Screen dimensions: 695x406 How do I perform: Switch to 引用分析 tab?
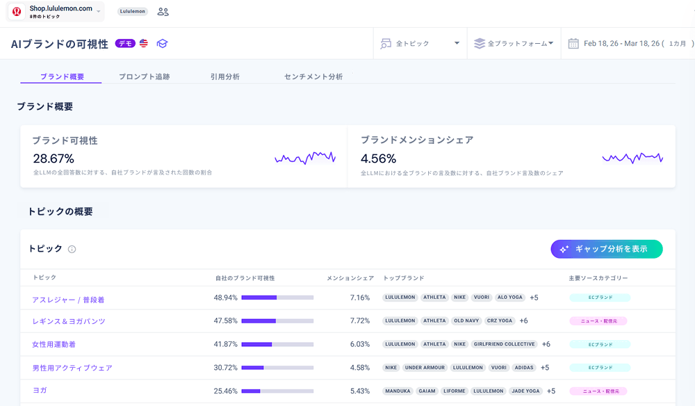[x=225, y=76]
